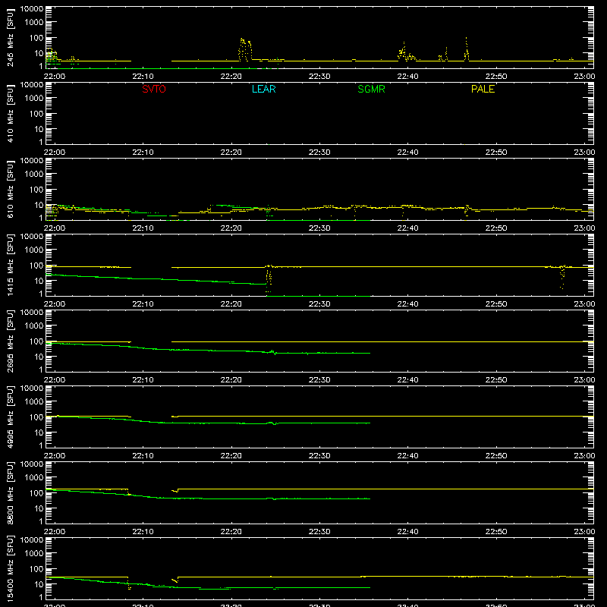Click the 100 y-axis value on 610 MHz panel
607x607 pixels.
coord(36,189)
